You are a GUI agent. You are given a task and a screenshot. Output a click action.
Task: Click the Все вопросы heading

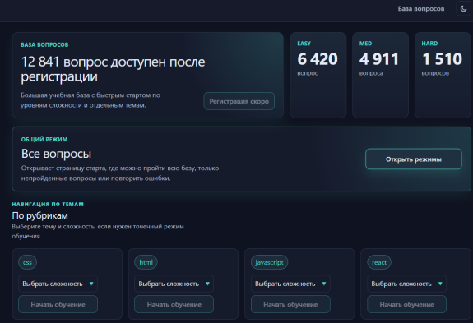(x=56, y=154)
